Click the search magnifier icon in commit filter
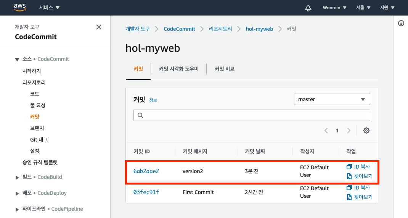Screen dimensions: 408x218 coord(140,115)
